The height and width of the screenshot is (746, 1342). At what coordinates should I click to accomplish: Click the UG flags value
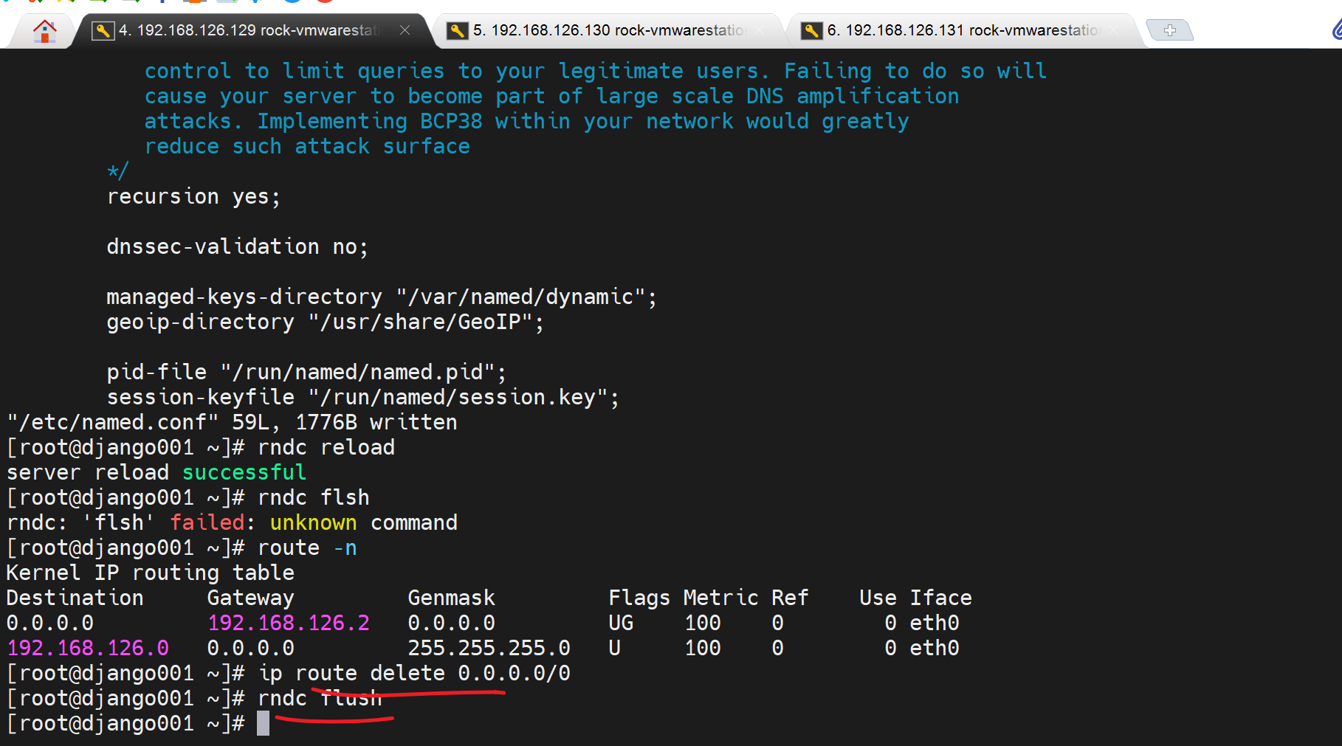(621, 623)
